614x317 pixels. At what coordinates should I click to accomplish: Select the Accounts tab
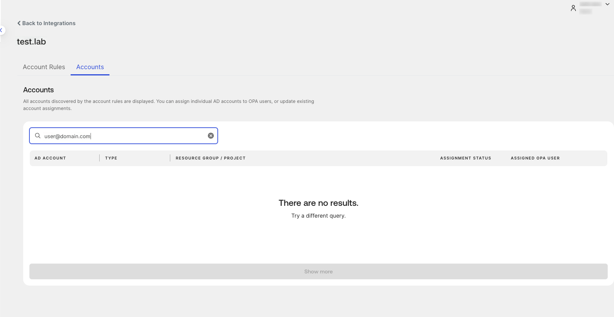[x=90, y=67]
